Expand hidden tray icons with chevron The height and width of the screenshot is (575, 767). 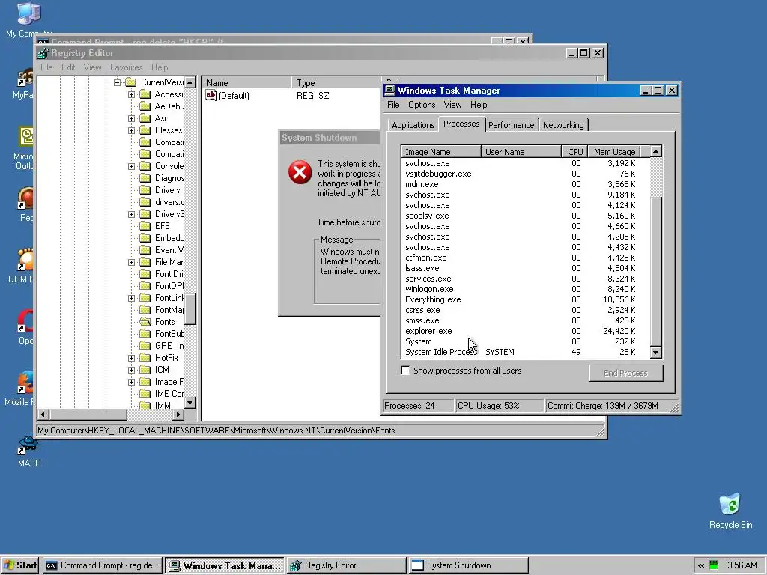(x=700, y=565)
